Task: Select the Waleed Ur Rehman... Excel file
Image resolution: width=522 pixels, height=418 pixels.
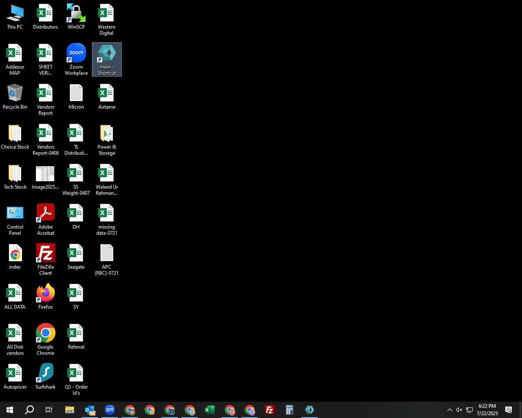Action: [x=106, y=180]
